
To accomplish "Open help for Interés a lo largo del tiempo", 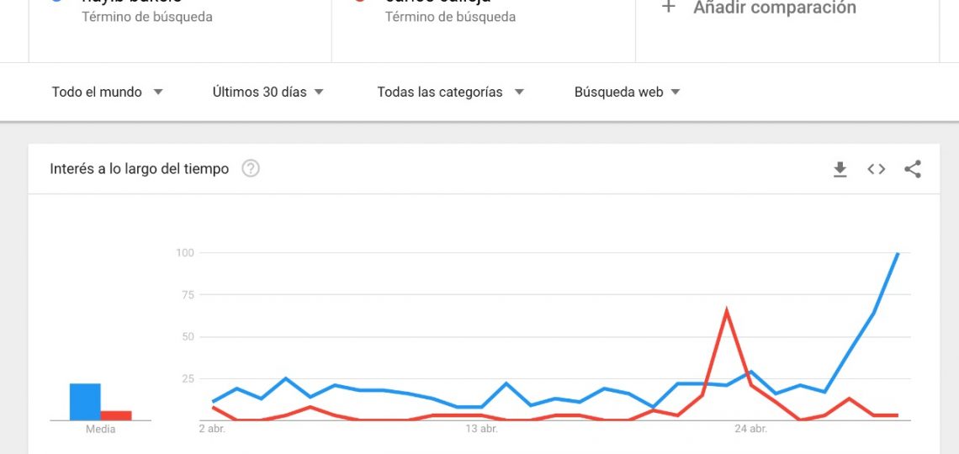I will pos(251,169).
